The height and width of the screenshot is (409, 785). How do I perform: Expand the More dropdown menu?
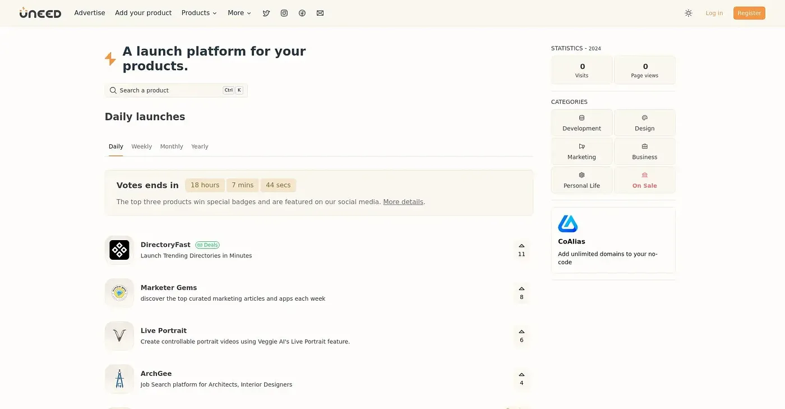[x=239, y=13]
